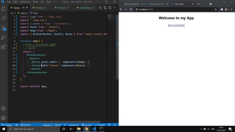Screen dimensions: 235x132
Task: Open the View menu
Action: [x=35, y=2]
